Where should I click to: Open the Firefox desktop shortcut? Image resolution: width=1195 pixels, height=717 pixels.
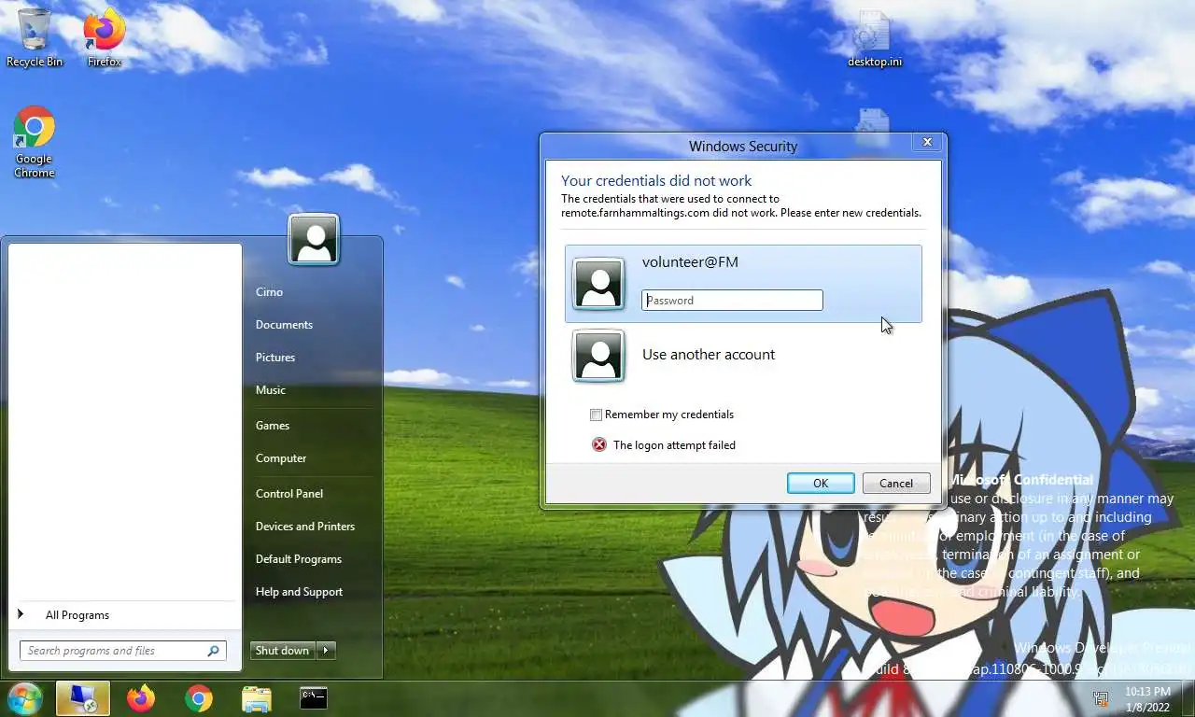click(105, 38)
